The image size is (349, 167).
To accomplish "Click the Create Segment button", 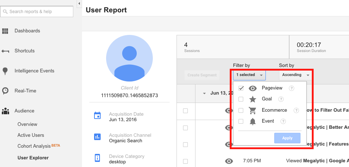I will click(x=202, y=75).
